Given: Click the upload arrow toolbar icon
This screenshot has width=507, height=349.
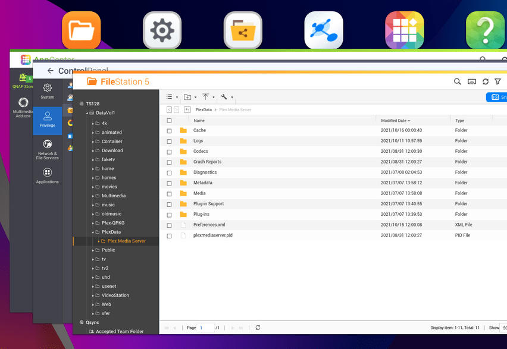Looking at the screenshot, I should pos(205,97).
